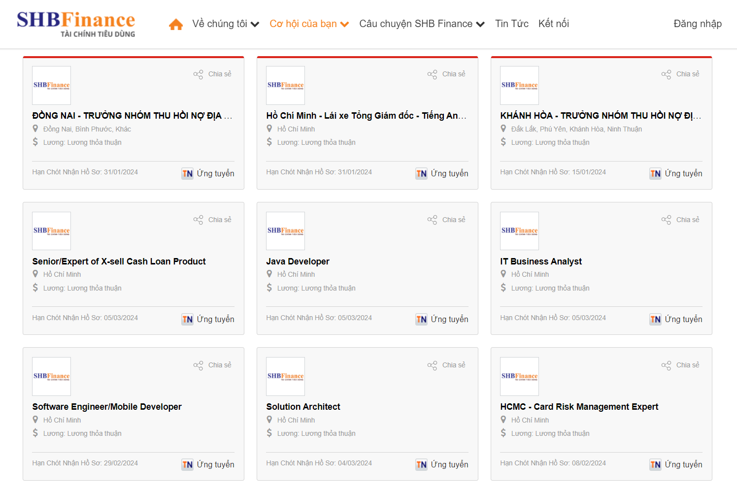Open company logo on Java Developer card
737x491 pixels.
pos(286,231)
